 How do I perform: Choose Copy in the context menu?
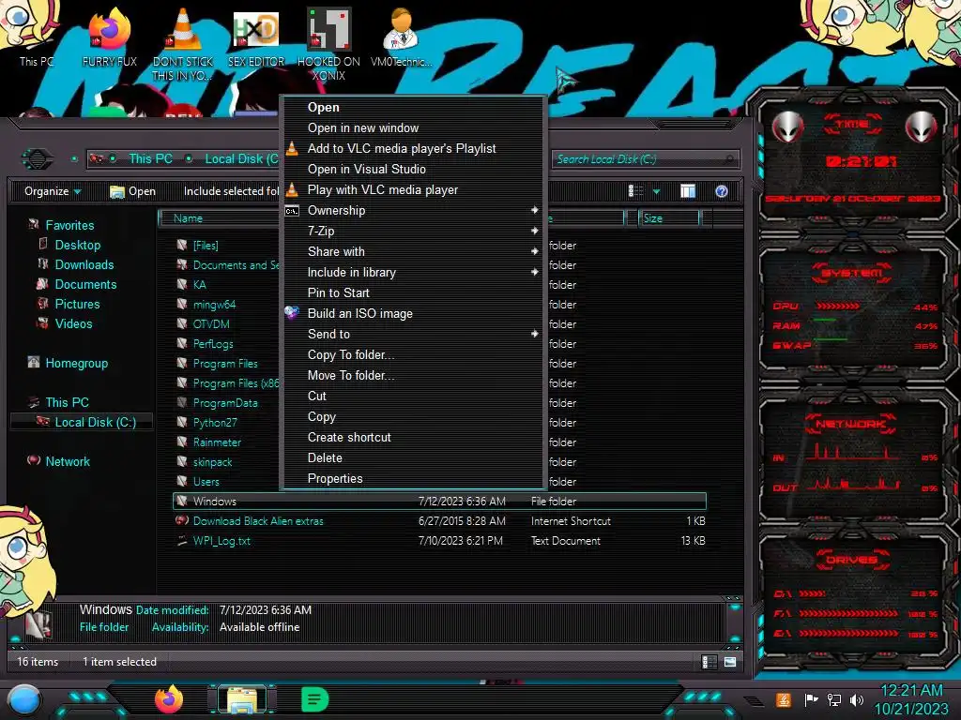point(413,417)
